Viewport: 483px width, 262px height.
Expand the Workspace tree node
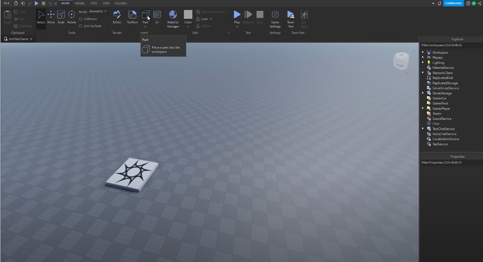(x=423, y=52)
